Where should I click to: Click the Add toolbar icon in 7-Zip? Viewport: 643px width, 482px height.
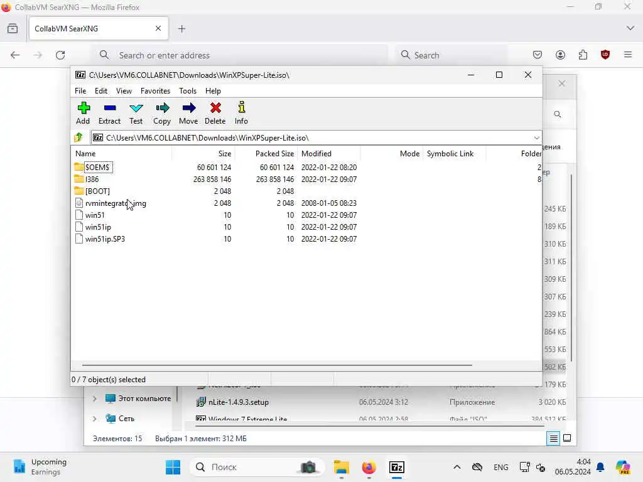coord(84,108)
